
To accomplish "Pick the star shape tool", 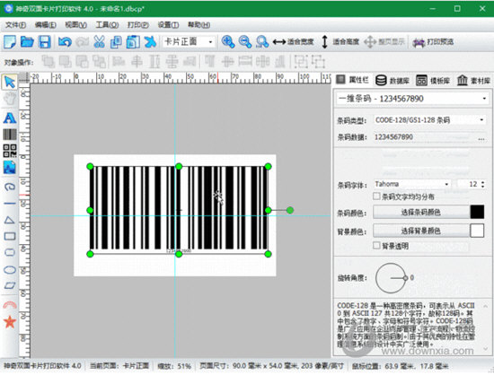I will (10, 322).
